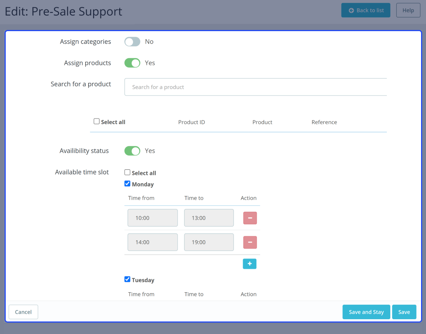This screenshot has width=426, height=334.
Task: Check Select all for available time slots
Action: 127,172
